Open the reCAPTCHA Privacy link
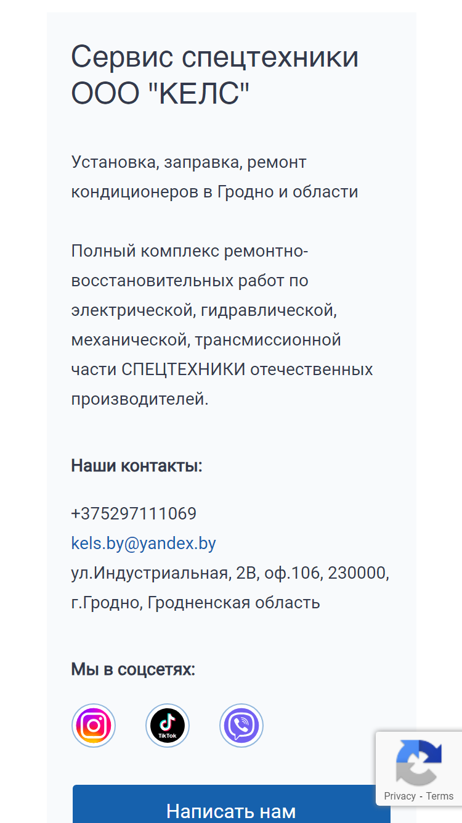The image size is (462, 823). click(400, 796)
